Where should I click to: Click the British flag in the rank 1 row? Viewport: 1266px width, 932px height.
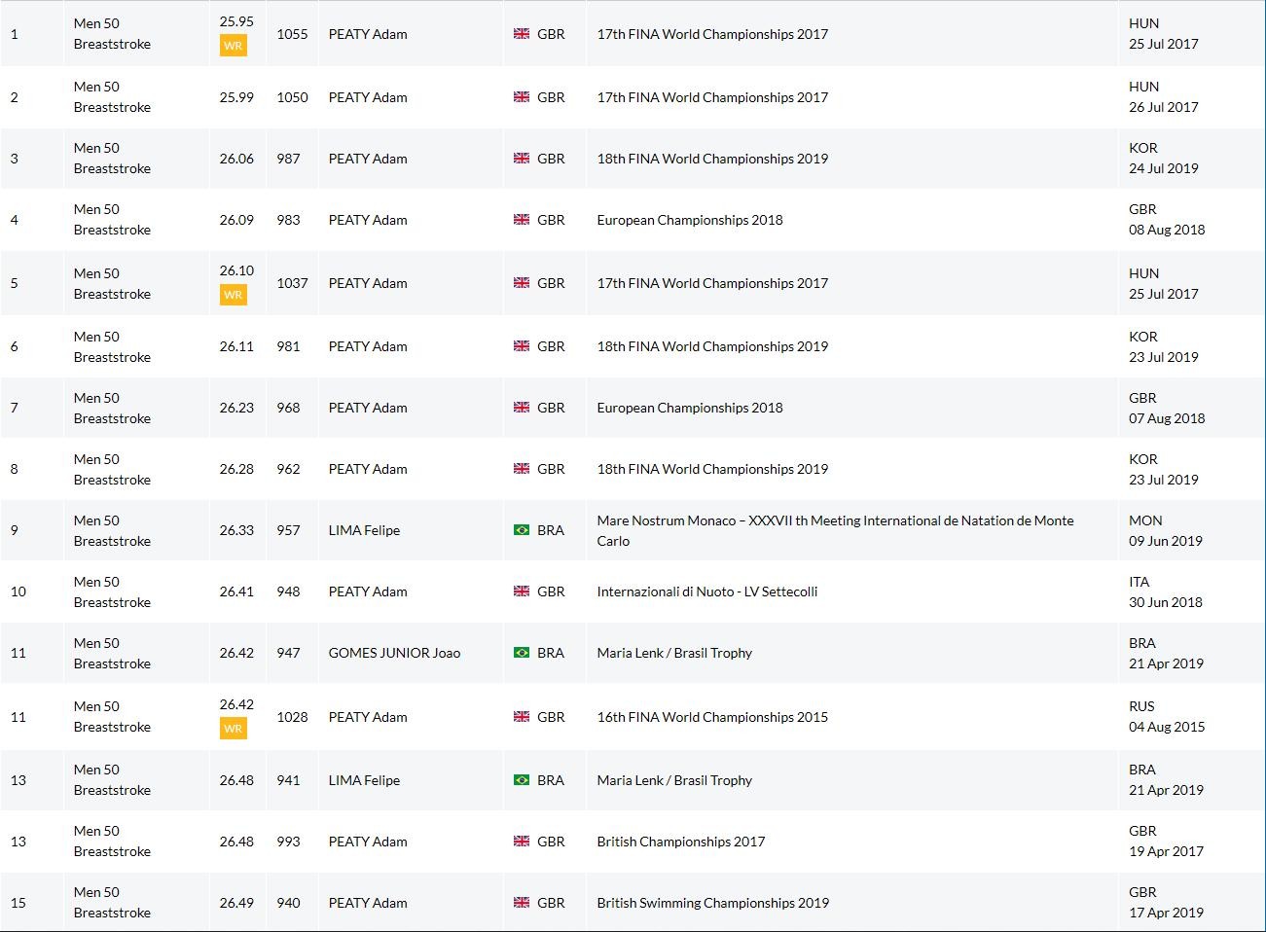(522, 34)
